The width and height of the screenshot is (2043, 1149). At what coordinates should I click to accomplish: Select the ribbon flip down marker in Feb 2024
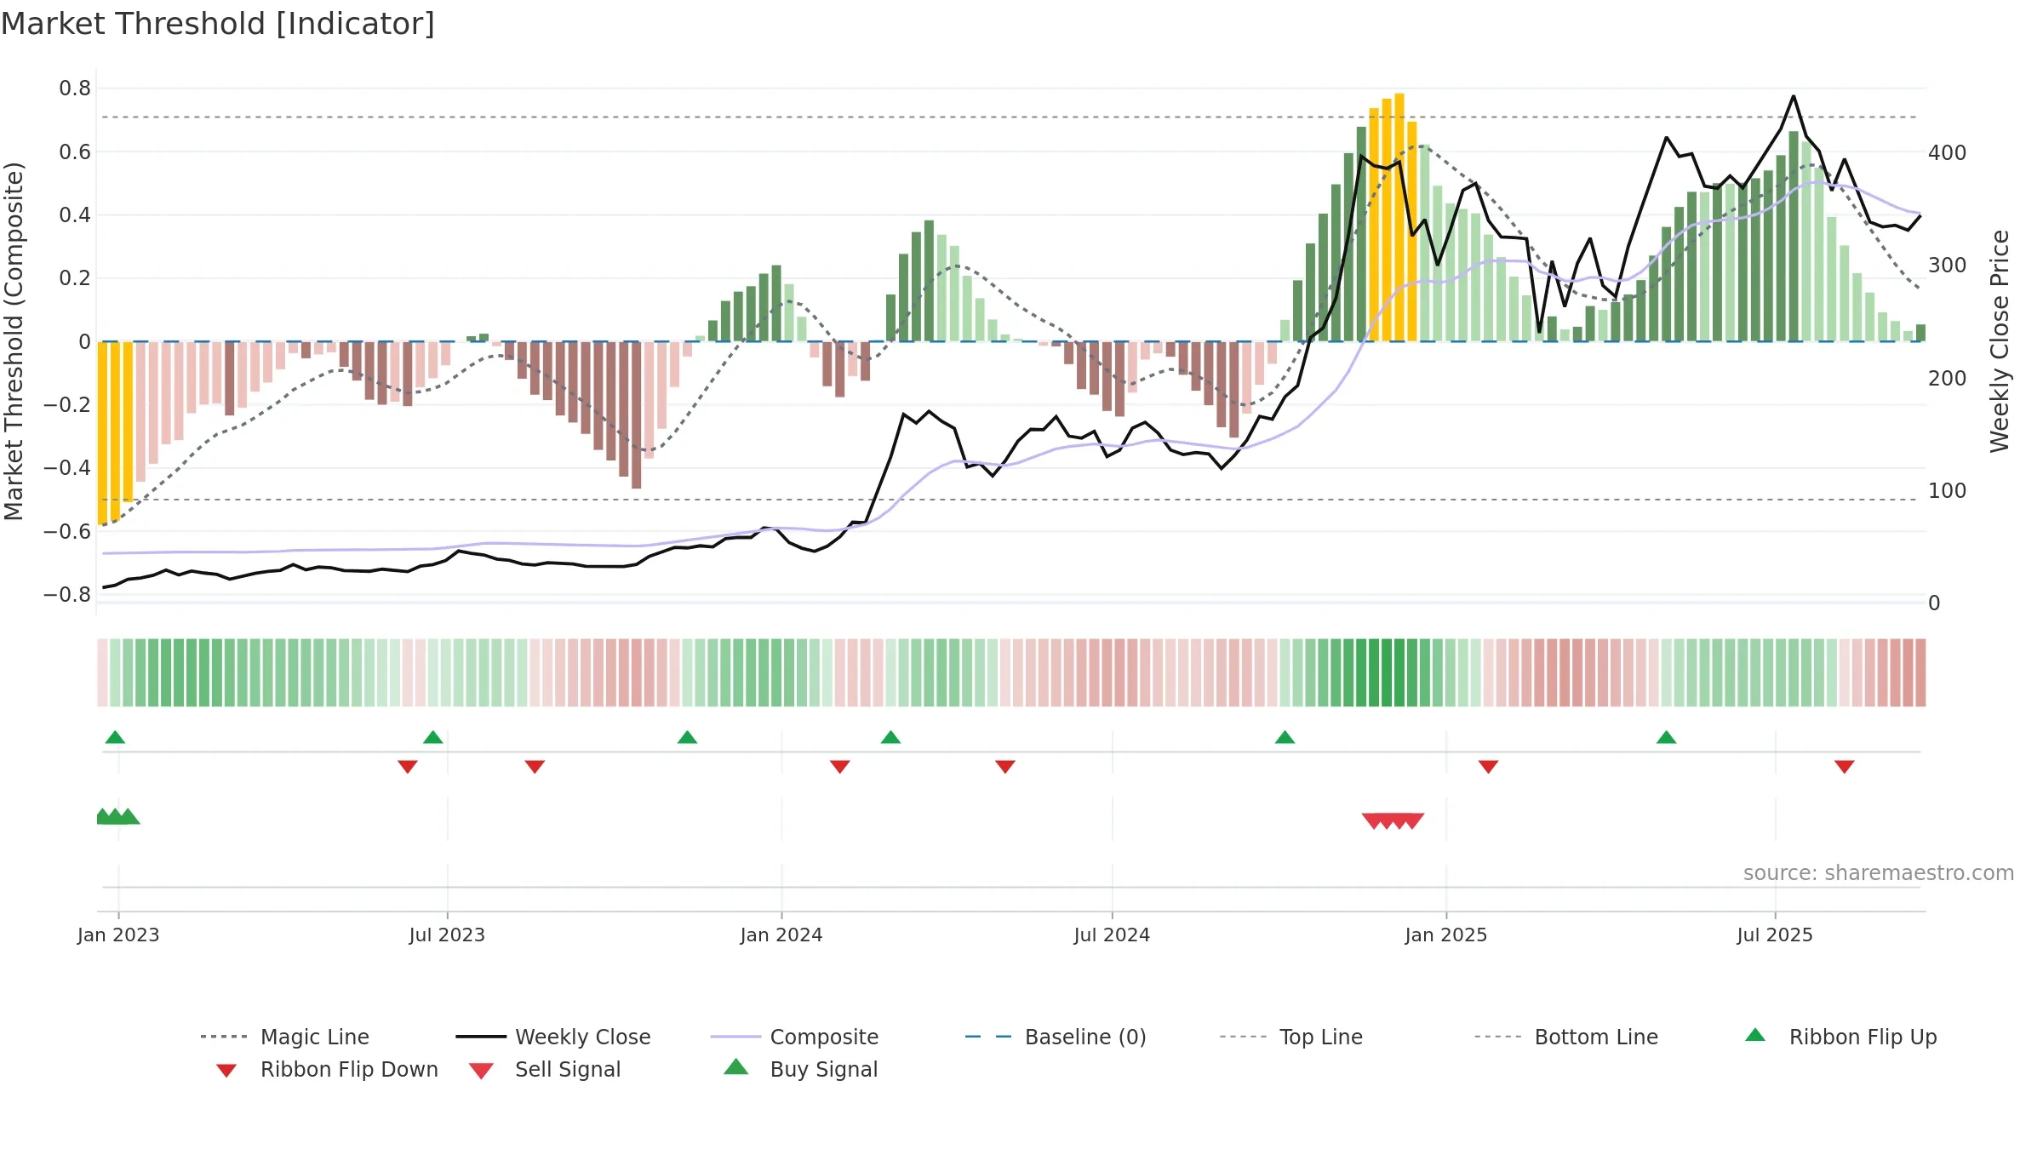(839, 767)
